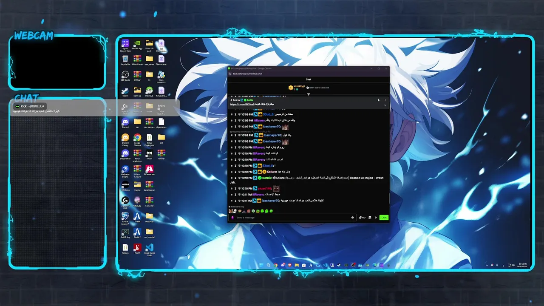Open the wu_hospital folder on the desktop
The image size is (544, 306).
point(149,233)
